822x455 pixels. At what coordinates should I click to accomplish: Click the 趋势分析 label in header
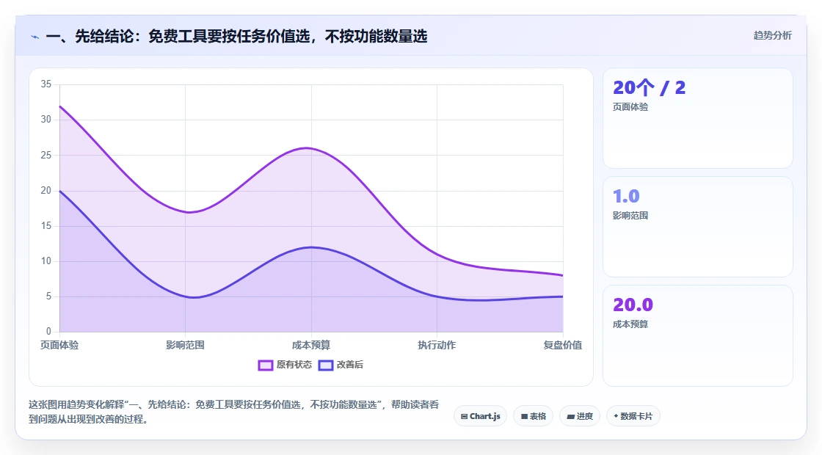point(772,36)
